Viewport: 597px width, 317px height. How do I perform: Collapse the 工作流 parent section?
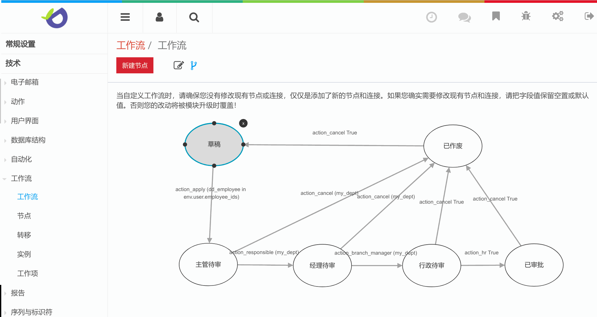point(21,178)
